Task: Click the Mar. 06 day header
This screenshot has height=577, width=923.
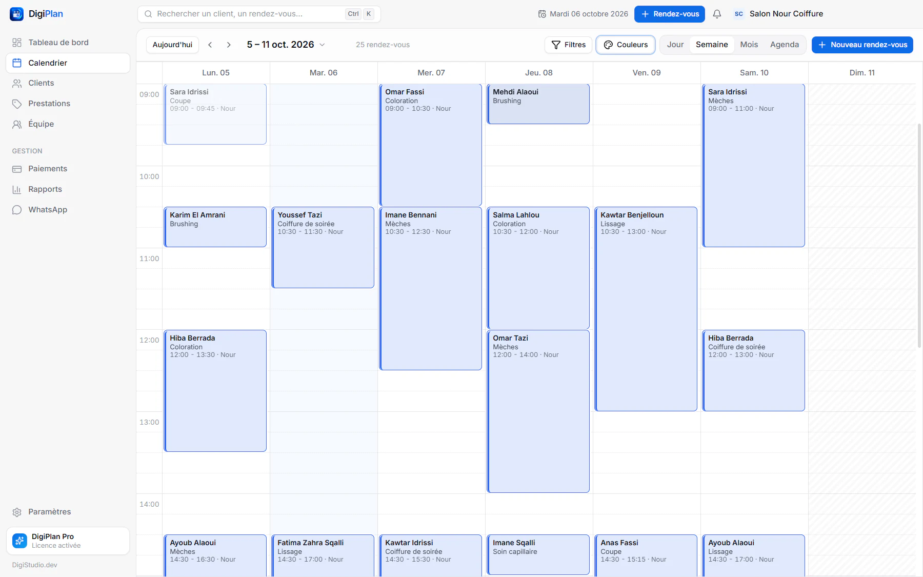Action: (323, 73)
